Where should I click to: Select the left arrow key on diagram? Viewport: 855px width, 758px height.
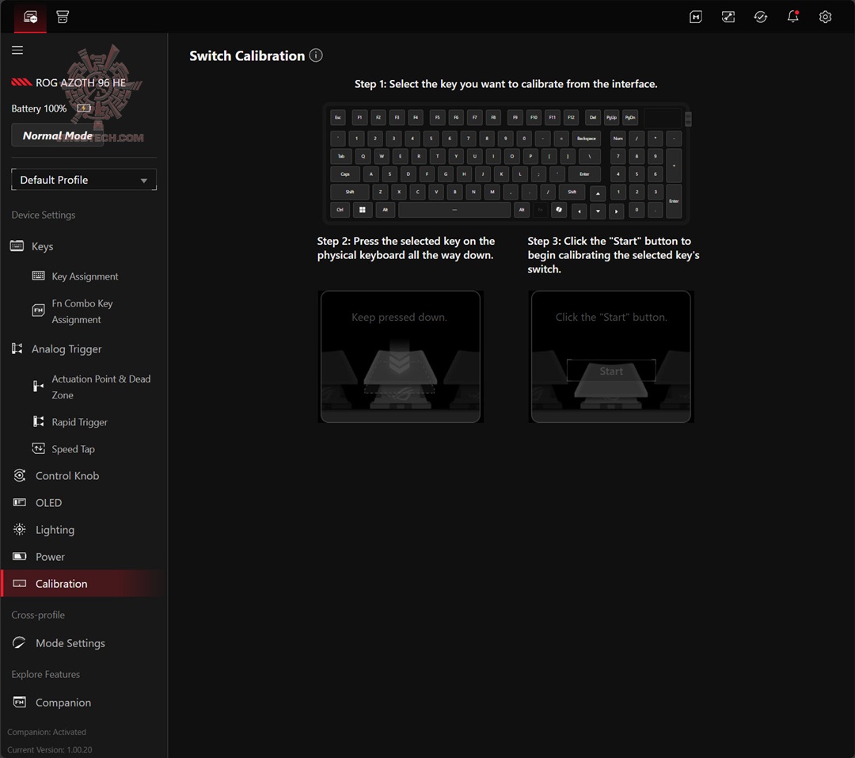(x=579, y=211)
